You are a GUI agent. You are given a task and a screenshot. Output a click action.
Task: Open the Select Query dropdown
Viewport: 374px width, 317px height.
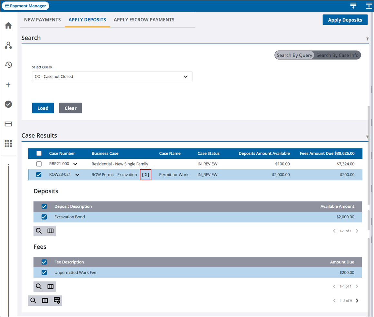coord(112,77)
